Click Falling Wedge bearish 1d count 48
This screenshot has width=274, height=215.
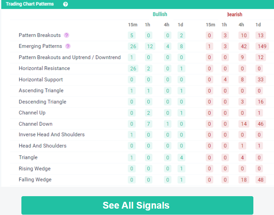(260, 180)
